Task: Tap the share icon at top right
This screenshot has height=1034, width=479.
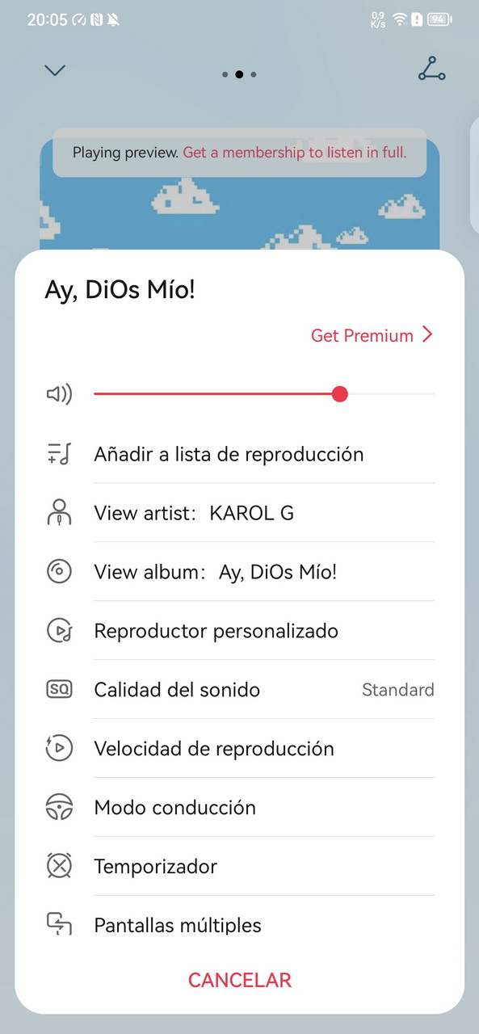Action: coord(431,69)
